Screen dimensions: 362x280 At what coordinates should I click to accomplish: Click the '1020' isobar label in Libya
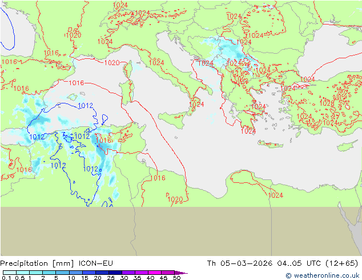click(x=175, y=199)
